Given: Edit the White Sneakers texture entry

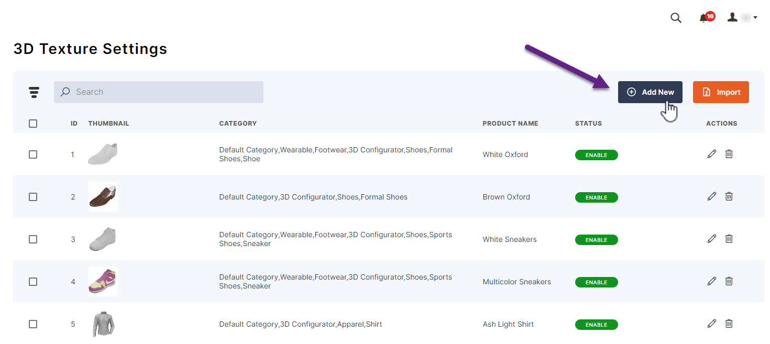Looking at the screenshot, I should click(x=711, y=239).
